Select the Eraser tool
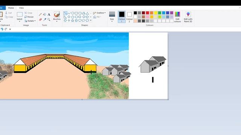Screen dimensions: 241x135 [x=40, y=19]
